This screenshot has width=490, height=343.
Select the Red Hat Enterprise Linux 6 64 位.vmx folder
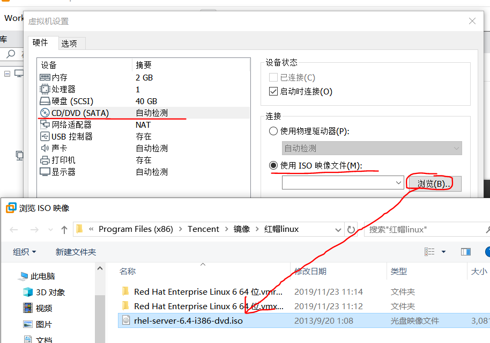click(208, 306)
